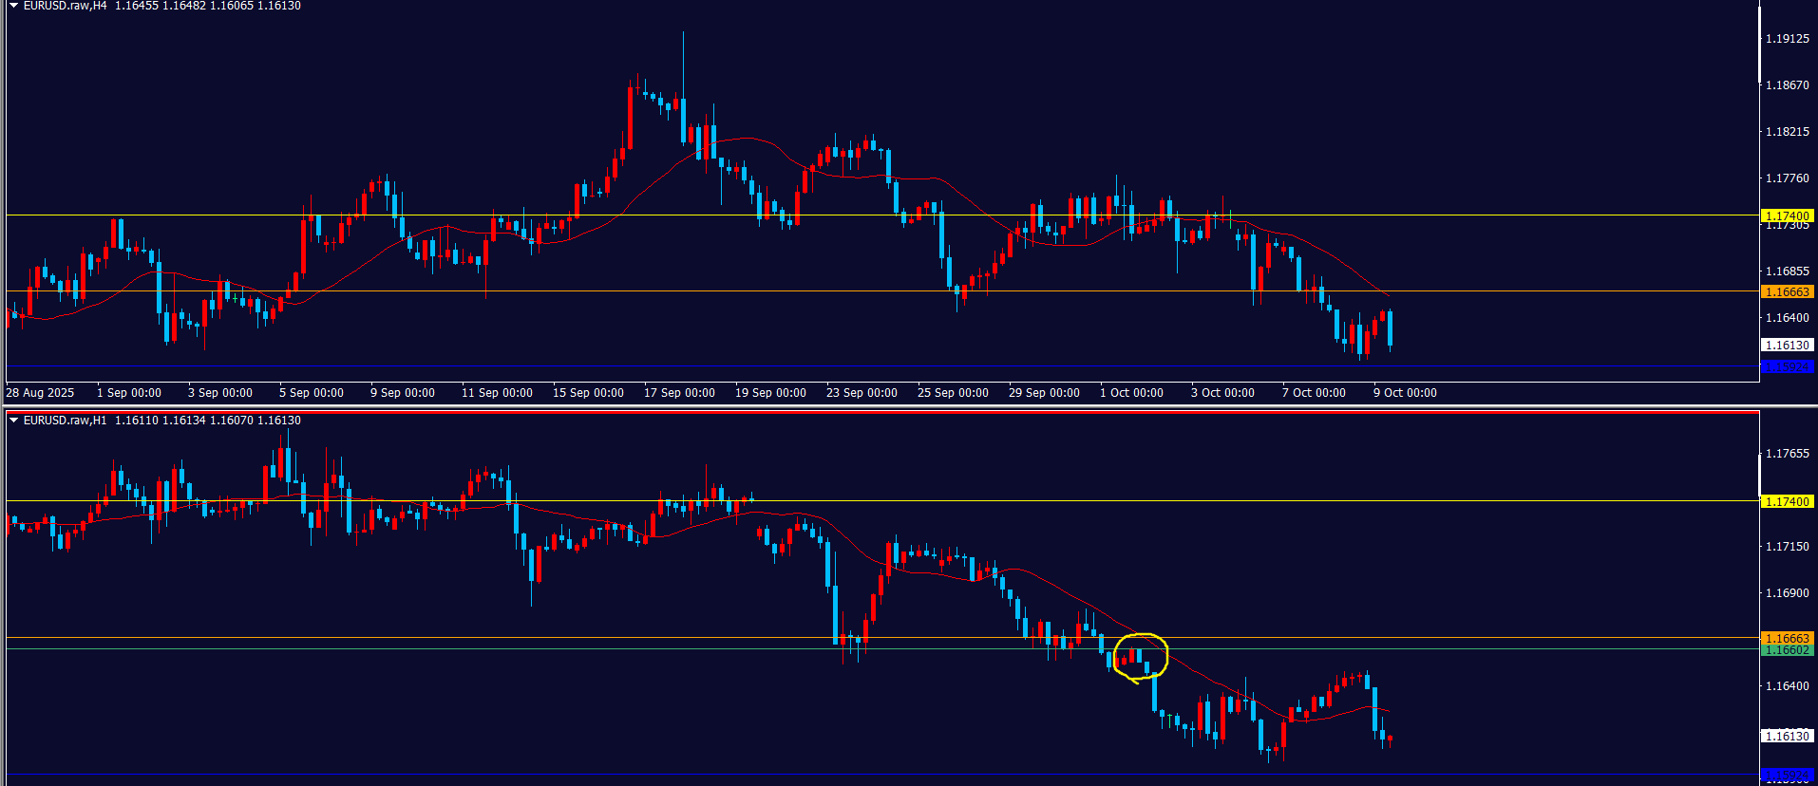This screenshot has width=1818, height=786.
Task: Click blue 1.15924 price label on H4 chart
Action: click(1787, 366)
